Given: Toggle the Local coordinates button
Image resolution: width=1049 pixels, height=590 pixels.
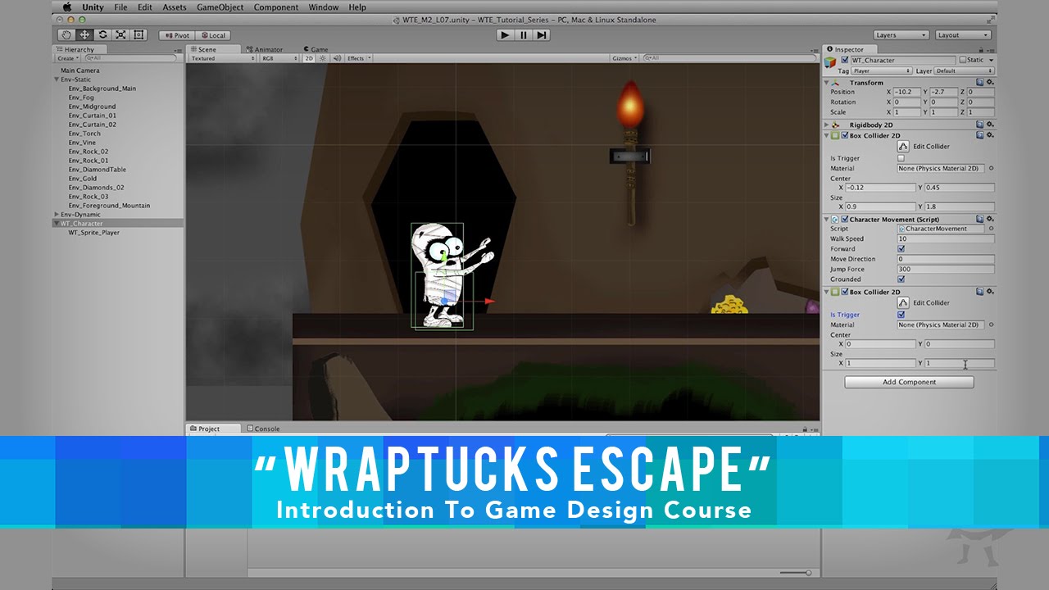Looking at the screenshot, I should 213,35.
